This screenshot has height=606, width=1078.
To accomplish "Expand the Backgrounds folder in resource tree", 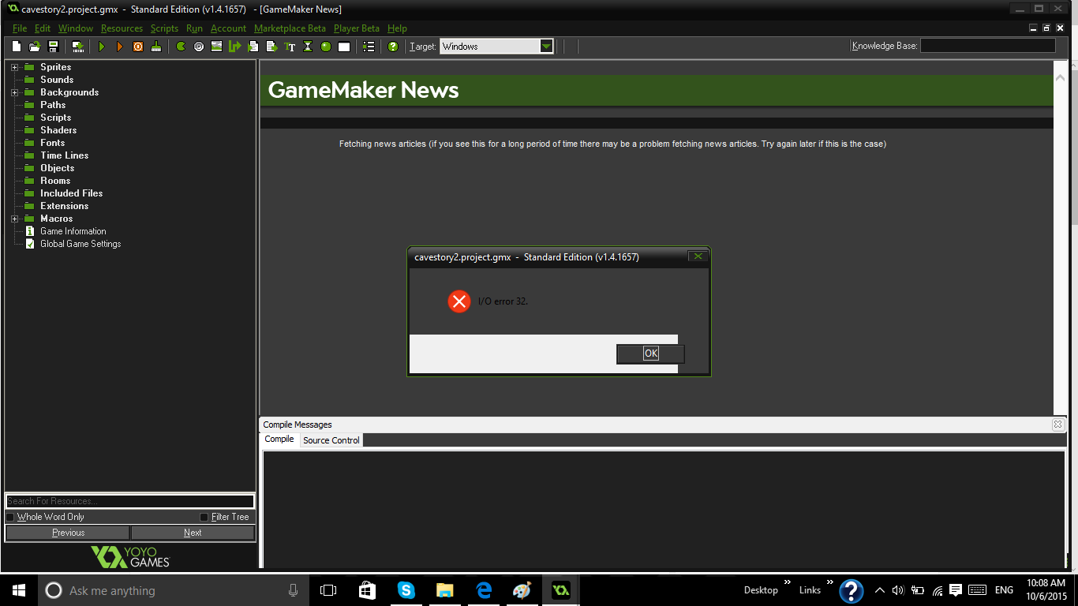I will click(x=14, y=92).
